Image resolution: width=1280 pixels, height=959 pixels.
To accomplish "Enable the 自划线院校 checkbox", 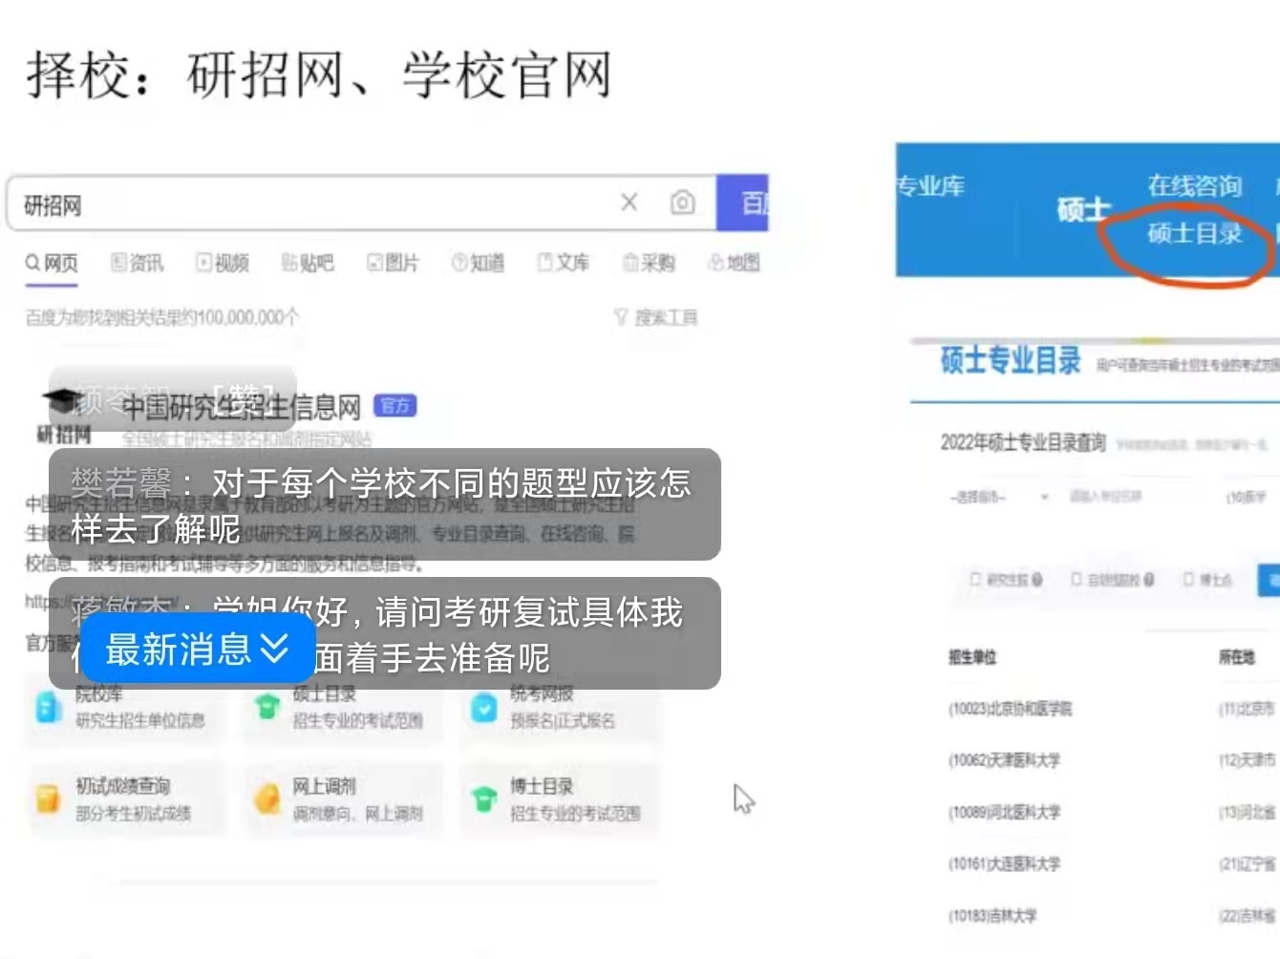I will (1077, 579).
